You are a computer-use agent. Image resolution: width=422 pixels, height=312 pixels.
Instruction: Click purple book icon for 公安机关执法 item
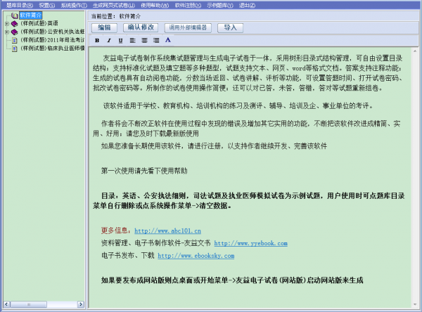[15, 32]
